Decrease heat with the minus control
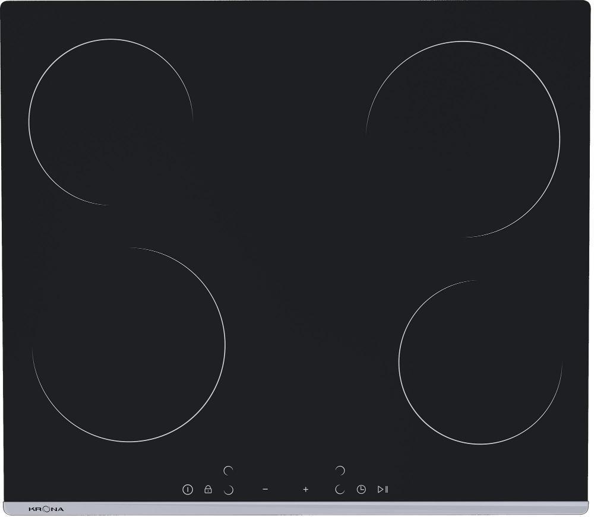The width and height of the screenshot is (594, 517). point(266,490)
